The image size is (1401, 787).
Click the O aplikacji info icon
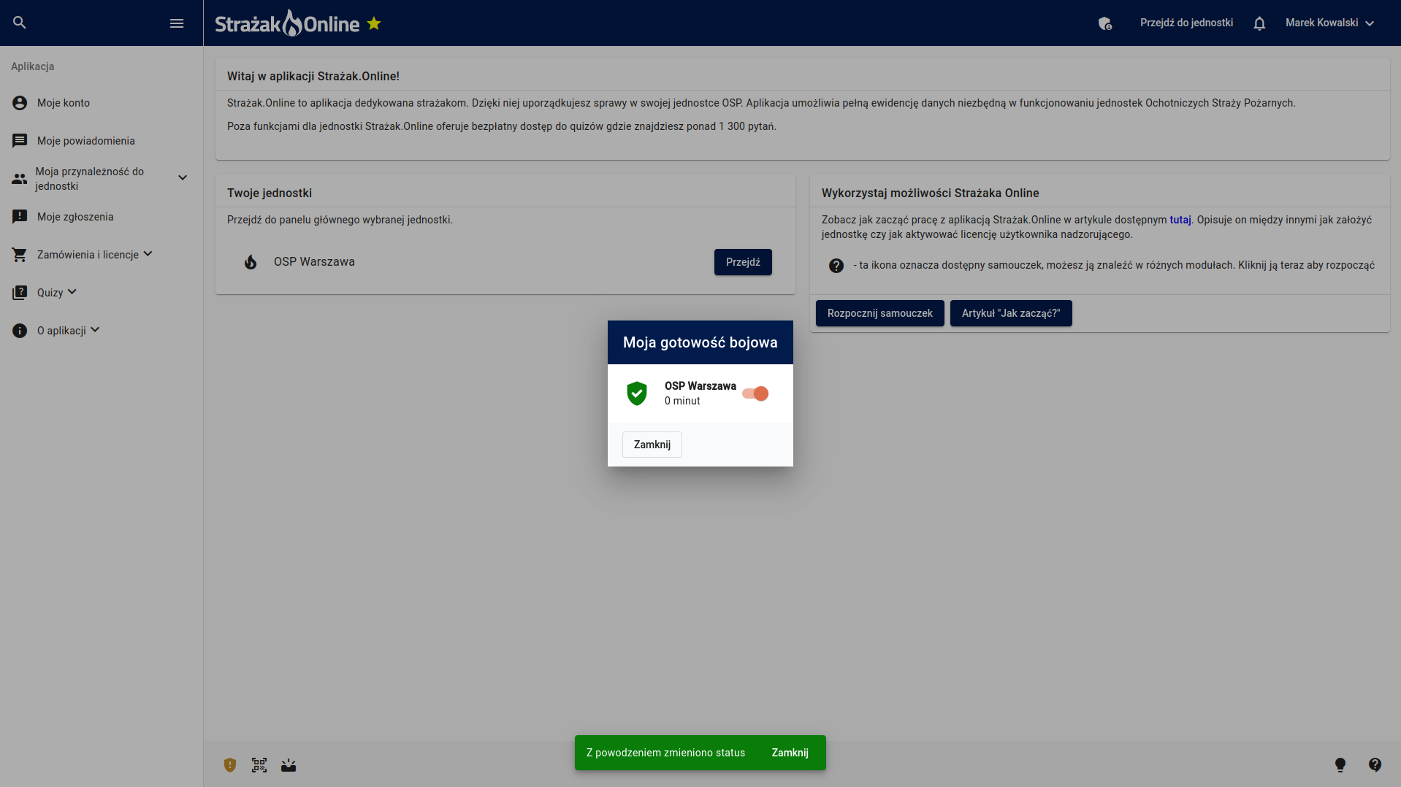[20, 331]
